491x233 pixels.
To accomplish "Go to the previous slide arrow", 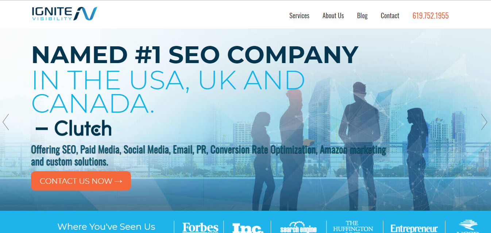I will (x=6, y=122).
